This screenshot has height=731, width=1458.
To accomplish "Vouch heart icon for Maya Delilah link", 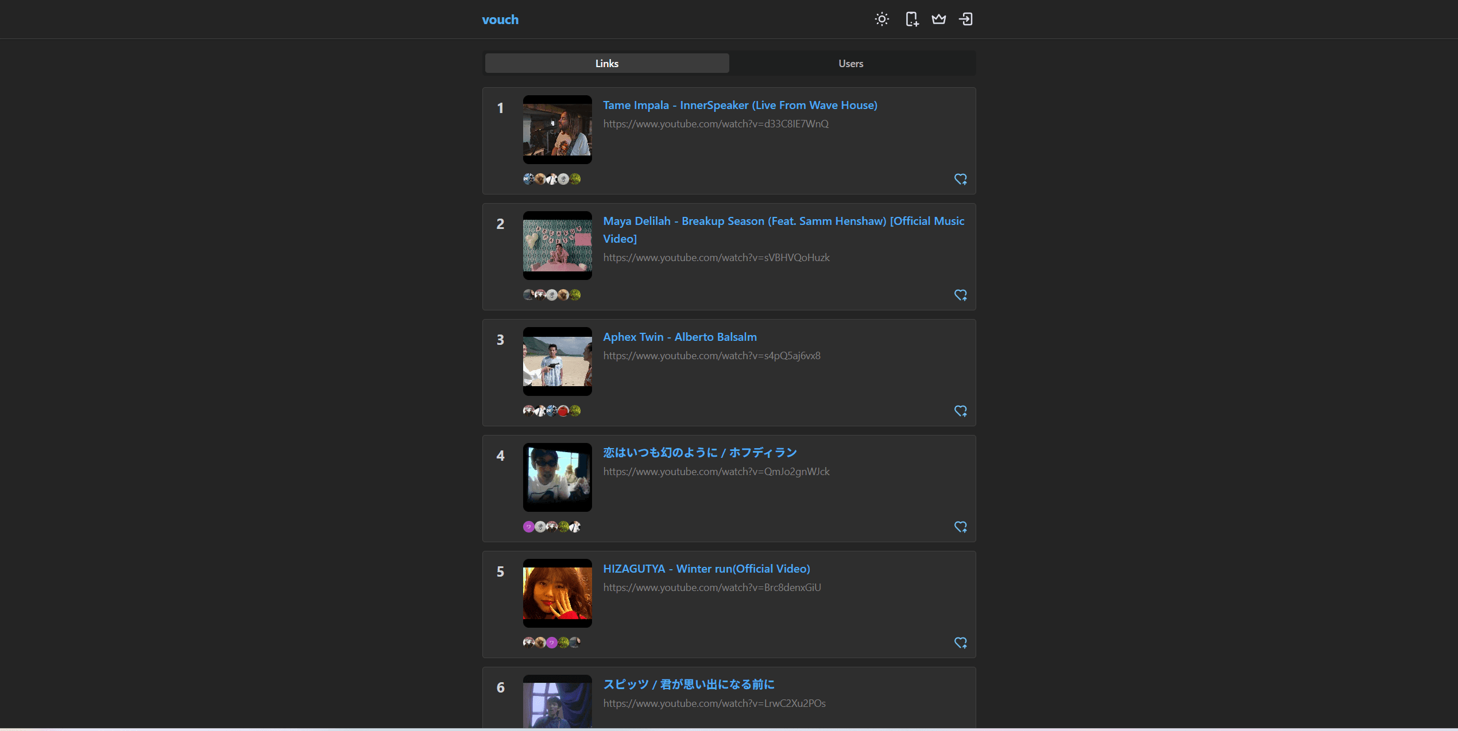I will click(960, 295).
